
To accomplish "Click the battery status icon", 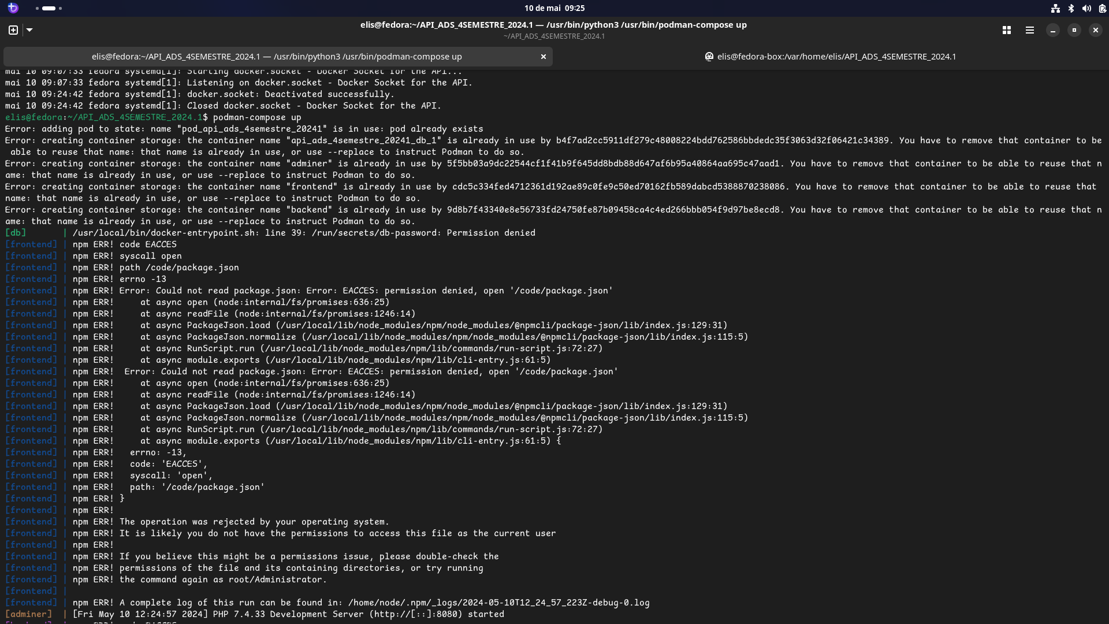I will pos(1102,8).
